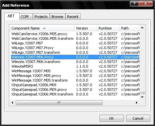
Task: Click path cell of WinMessage.Y2007.M05 row
Action: tap(130, 71)
